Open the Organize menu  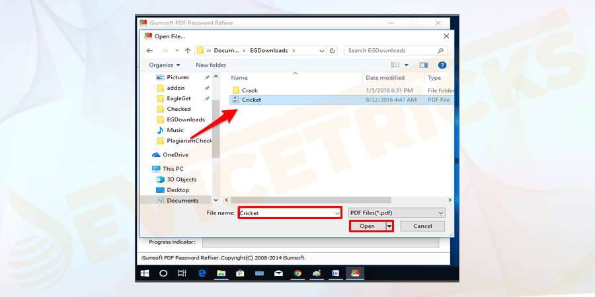click(x=165, y=65)
